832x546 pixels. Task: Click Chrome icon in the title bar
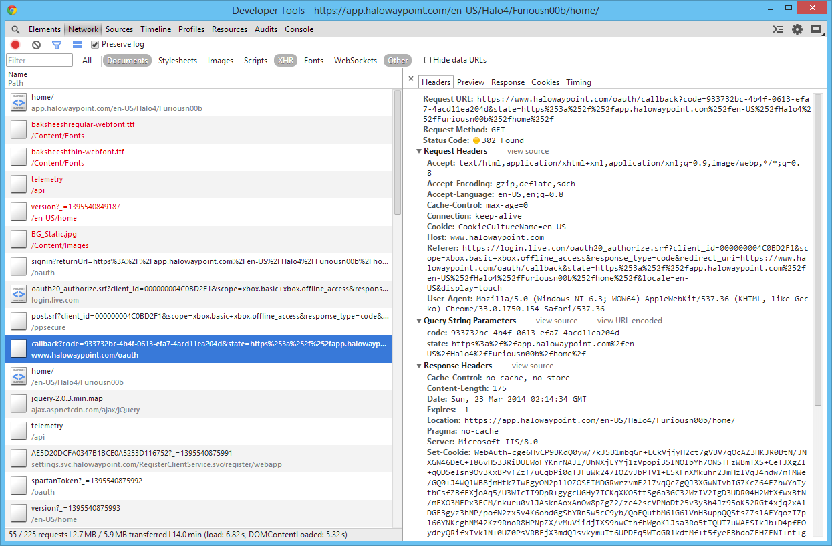coord(12,10)
